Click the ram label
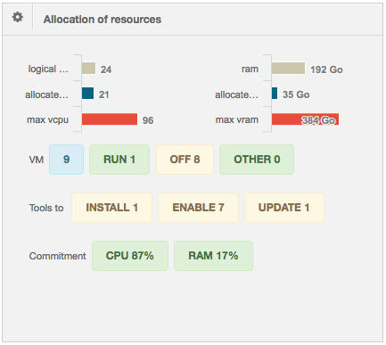This screenshot has width=386, height=345. tap(250, 70)
